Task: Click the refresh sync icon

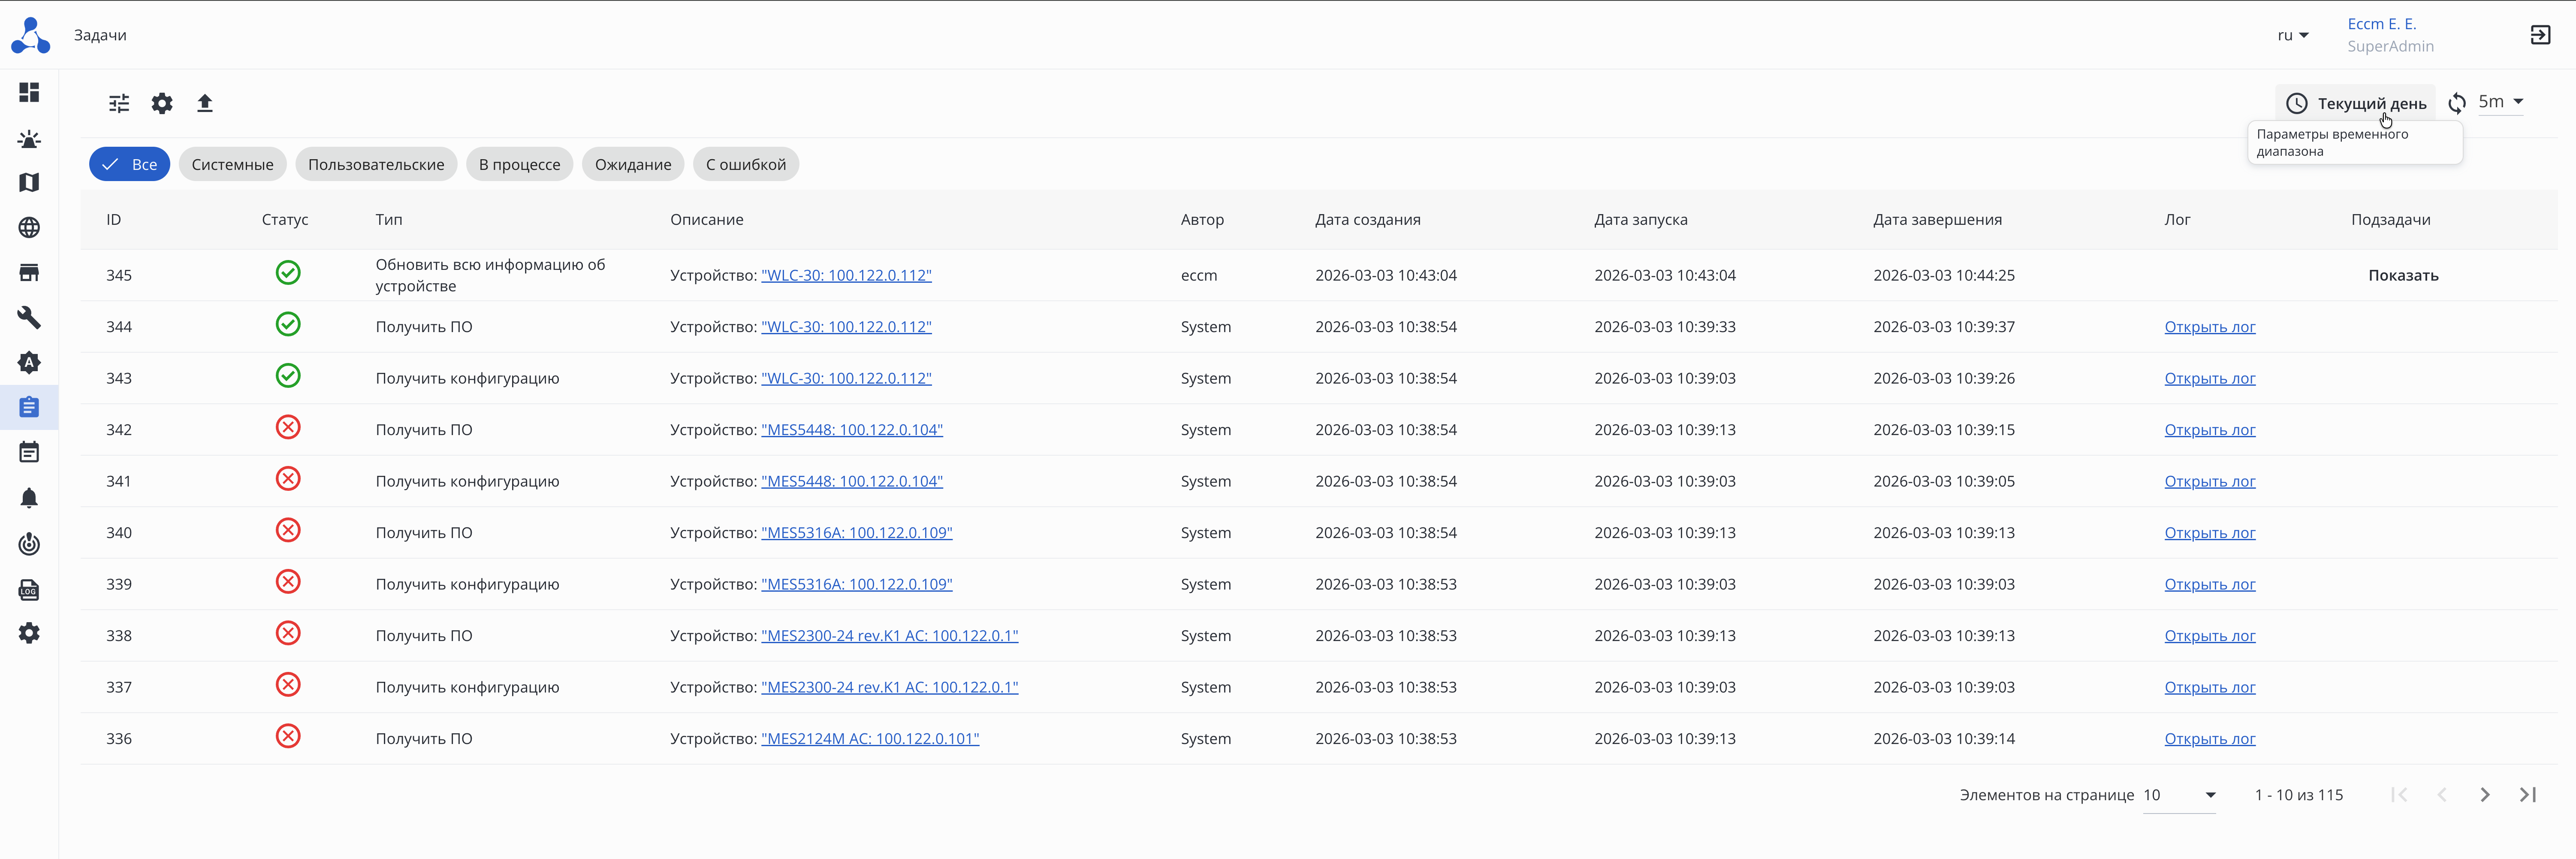Action: pyautogui.click(x=2457, y=103)
